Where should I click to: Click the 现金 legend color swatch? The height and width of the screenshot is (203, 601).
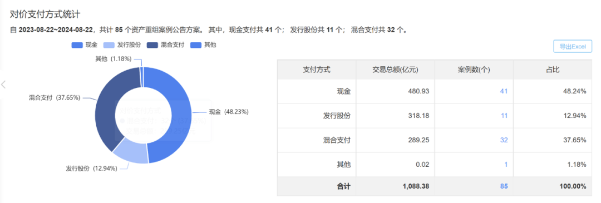(77, 45)
